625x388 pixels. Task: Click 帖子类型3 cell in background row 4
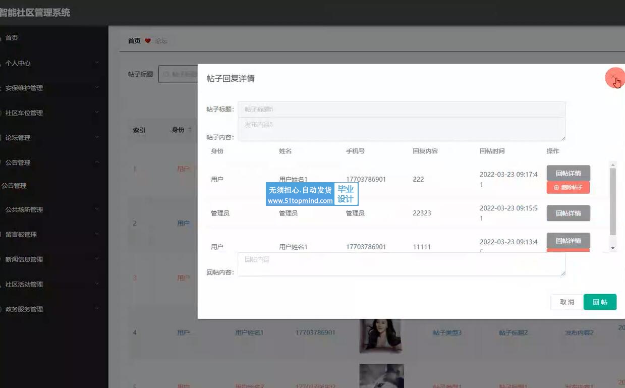(447, 332)
